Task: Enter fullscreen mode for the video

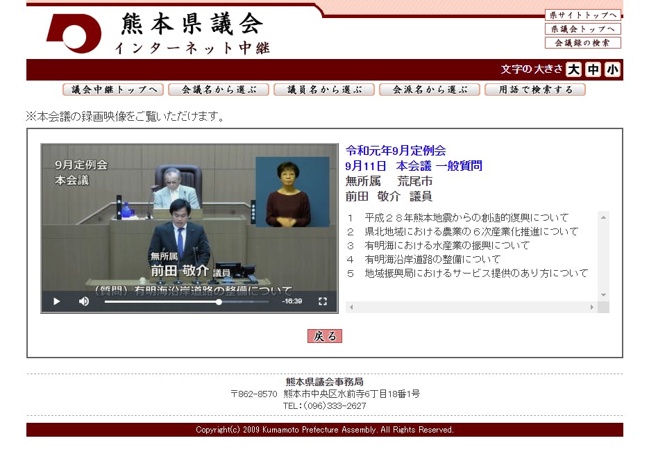Action: tap(322, 301)
